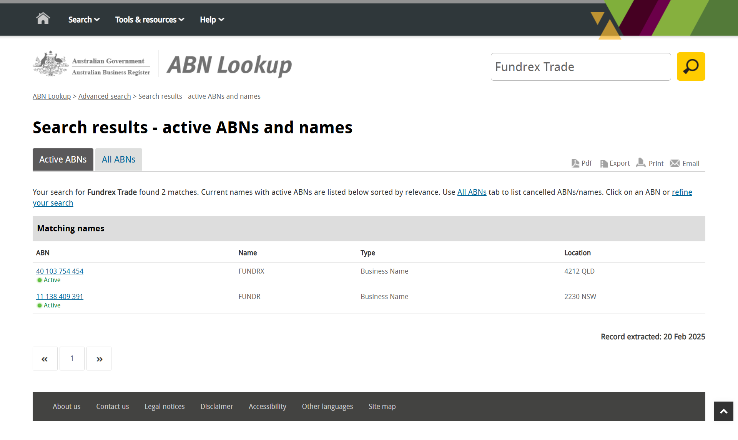Screen dimensions: 738x440
Task: Switch to the Active ABNs tab
Action: [x=63, y=159]
